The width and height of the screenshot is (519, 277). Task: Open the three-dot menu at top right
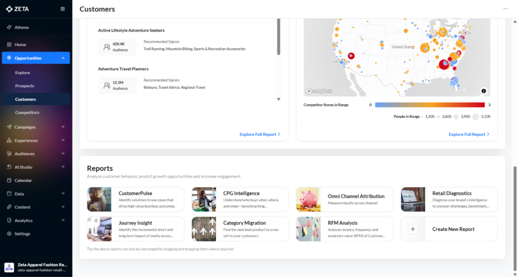tap(506, 9)
